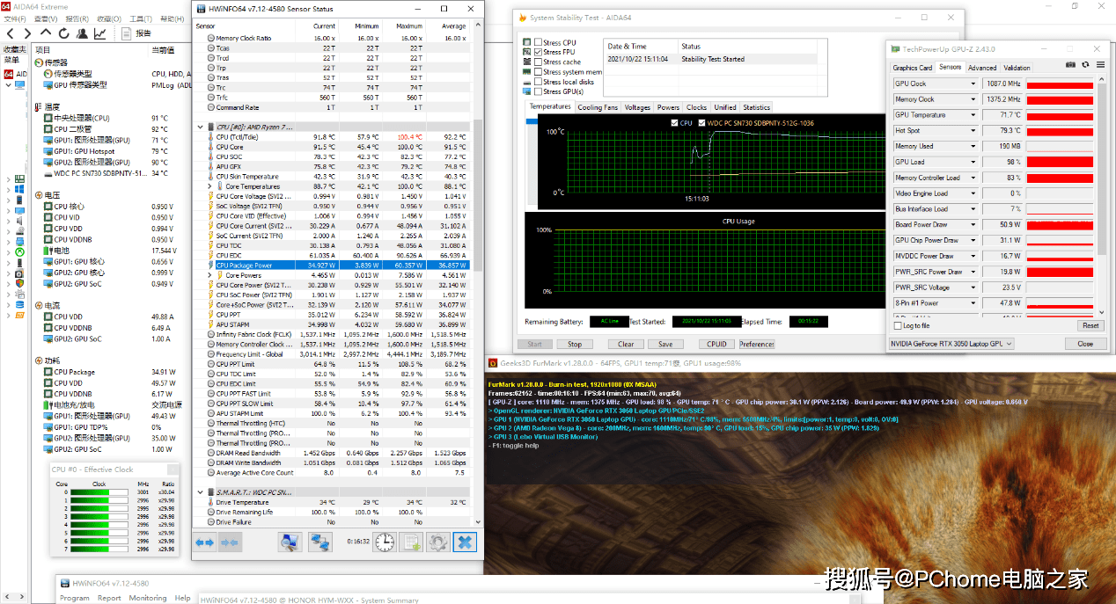The image size is (1116, 604).
Task: Open GPU-Z Graphics Card tab
Action: pyautogui.click(x=912, y=68)
